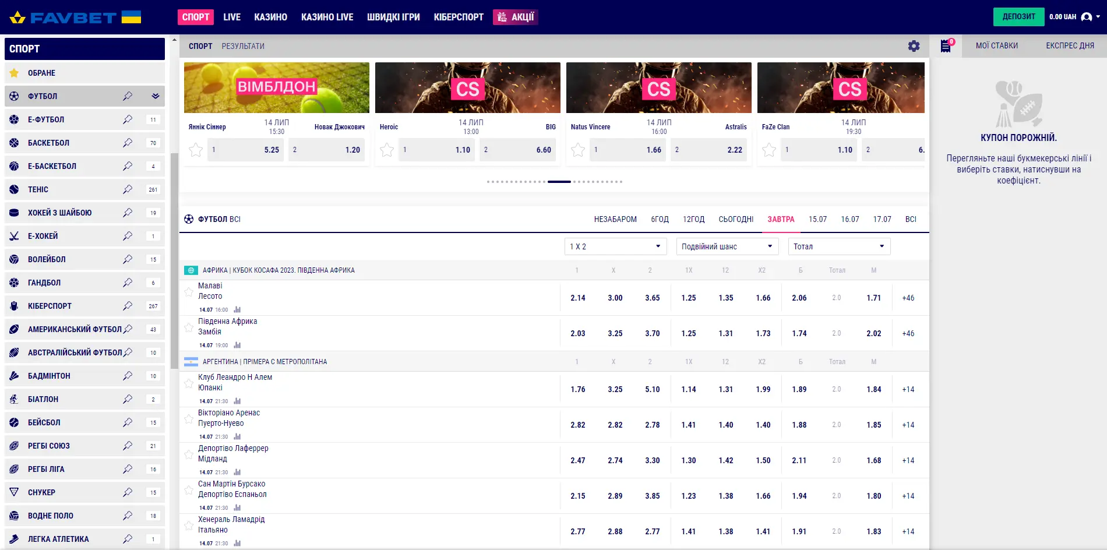Favorite the Яннік Сіннер match star
The height and width of the screenshot is (550, 1107).
click(x=196, y=150)
